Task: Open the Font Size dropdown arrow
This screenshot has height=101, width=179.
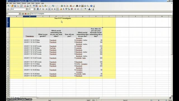Action: pos(34,9)
